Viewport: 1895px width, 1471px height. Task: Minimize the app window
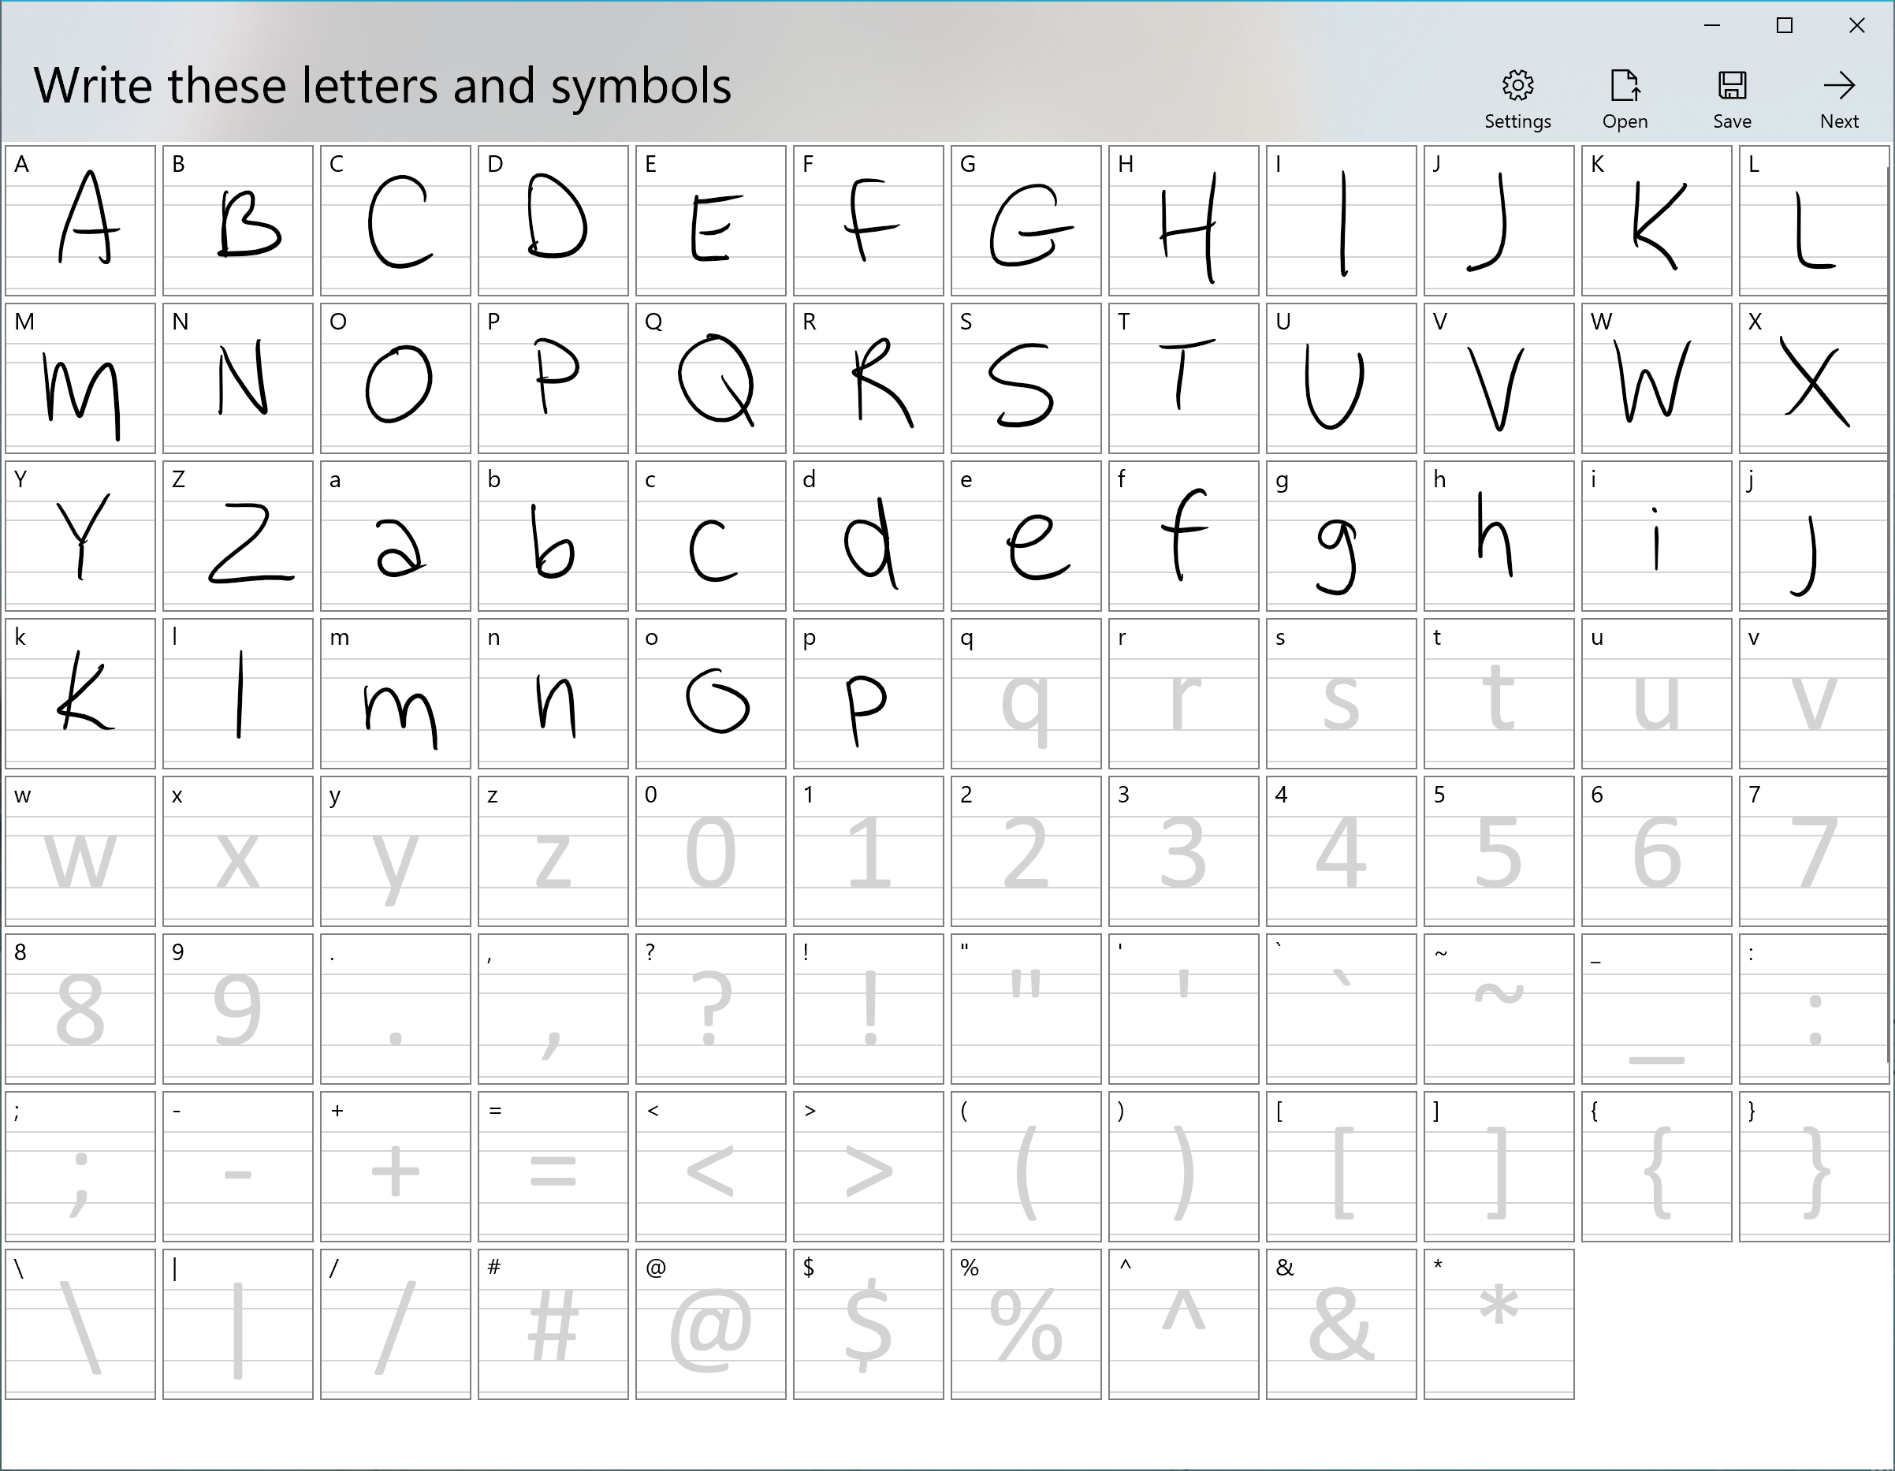coord(1711,26)
